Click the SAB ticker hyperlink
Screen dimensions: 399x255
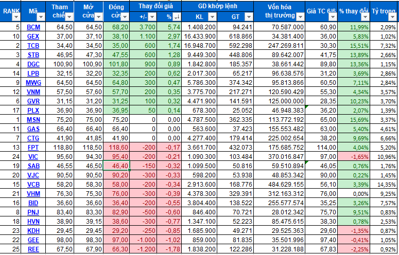click(33, 166)
